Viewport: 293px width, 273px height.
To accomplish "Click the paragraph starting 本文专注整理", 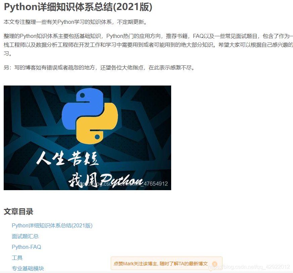I will pos(76,22).
